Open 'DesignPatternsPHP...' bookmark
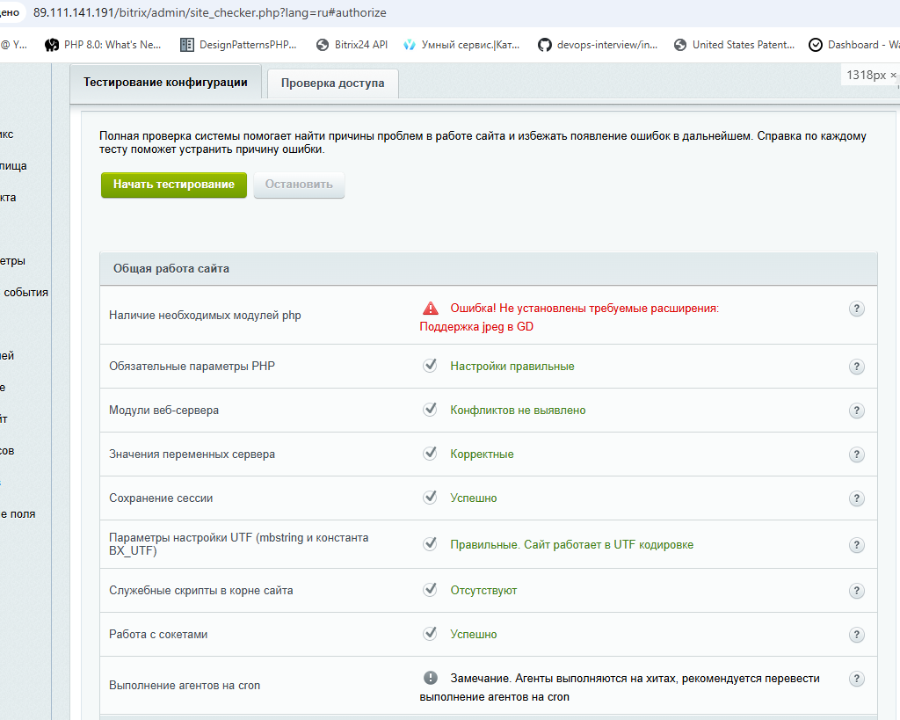 [x=239, y=45]
